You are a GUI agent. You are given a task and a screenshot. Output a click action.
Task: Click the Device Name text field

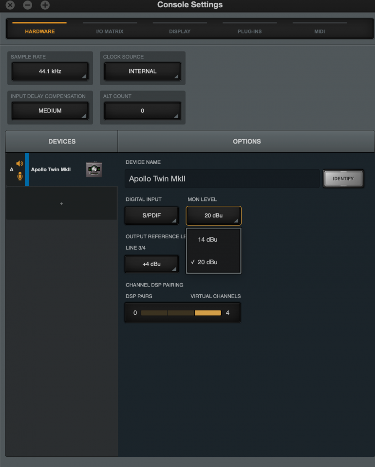(x=222, y=179)
